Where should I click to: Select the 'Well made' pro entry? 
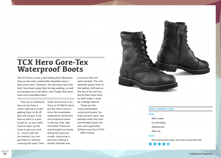[157, 118]
